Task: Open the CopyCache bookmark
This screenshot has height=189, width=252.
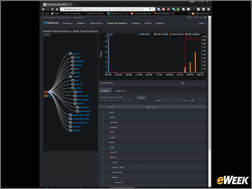Action: pyautogui.click(x=141, y=14)
